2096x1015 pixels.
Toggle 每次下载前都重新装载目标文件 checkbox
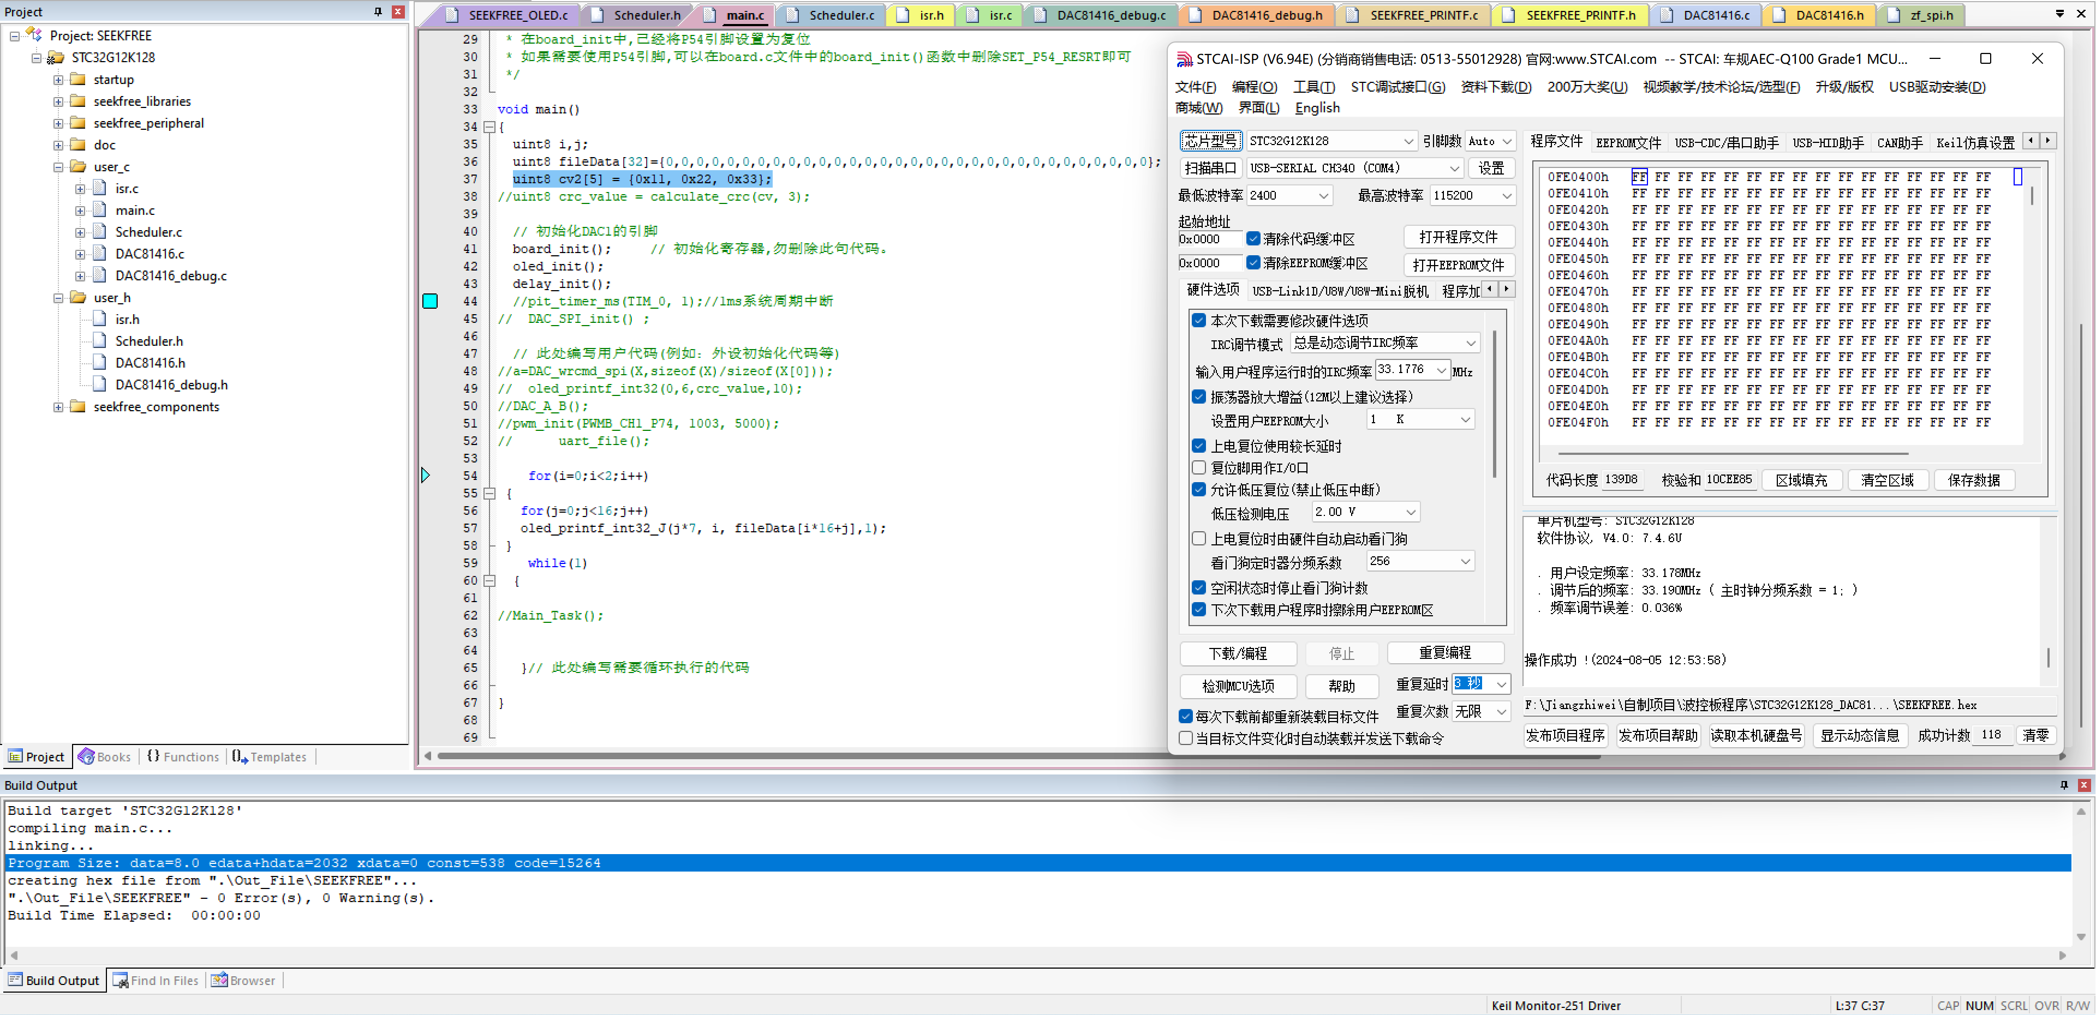[x=1186, y=716]
